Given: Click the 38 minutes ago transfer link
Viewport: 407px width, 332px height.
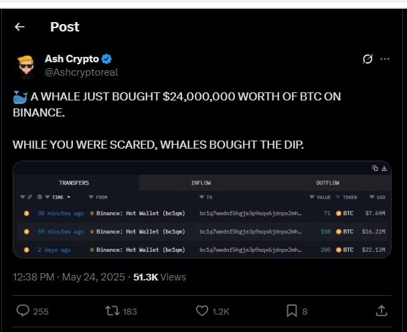Looking at the screenshot, I should click(x=60, y=214).
